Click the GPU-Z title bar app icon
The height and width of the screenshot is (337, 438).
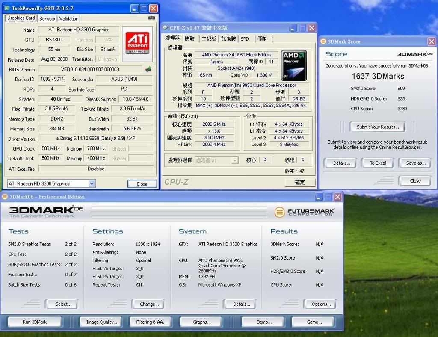[x=7, y=8]
